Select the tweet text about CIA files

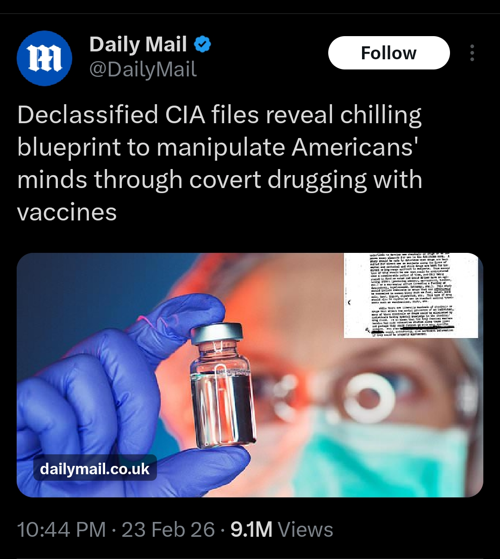click(220, 163)
